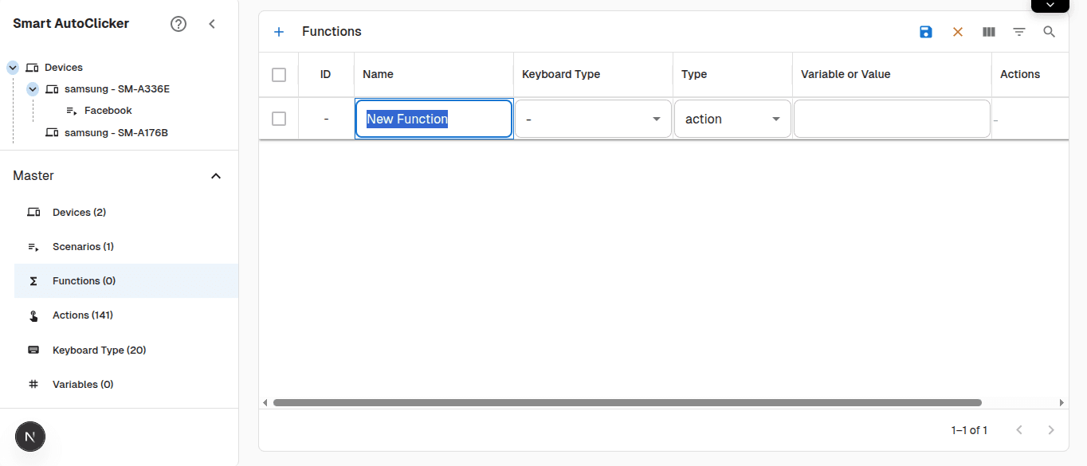Open the help question mark icon

(x=178, y=23)
